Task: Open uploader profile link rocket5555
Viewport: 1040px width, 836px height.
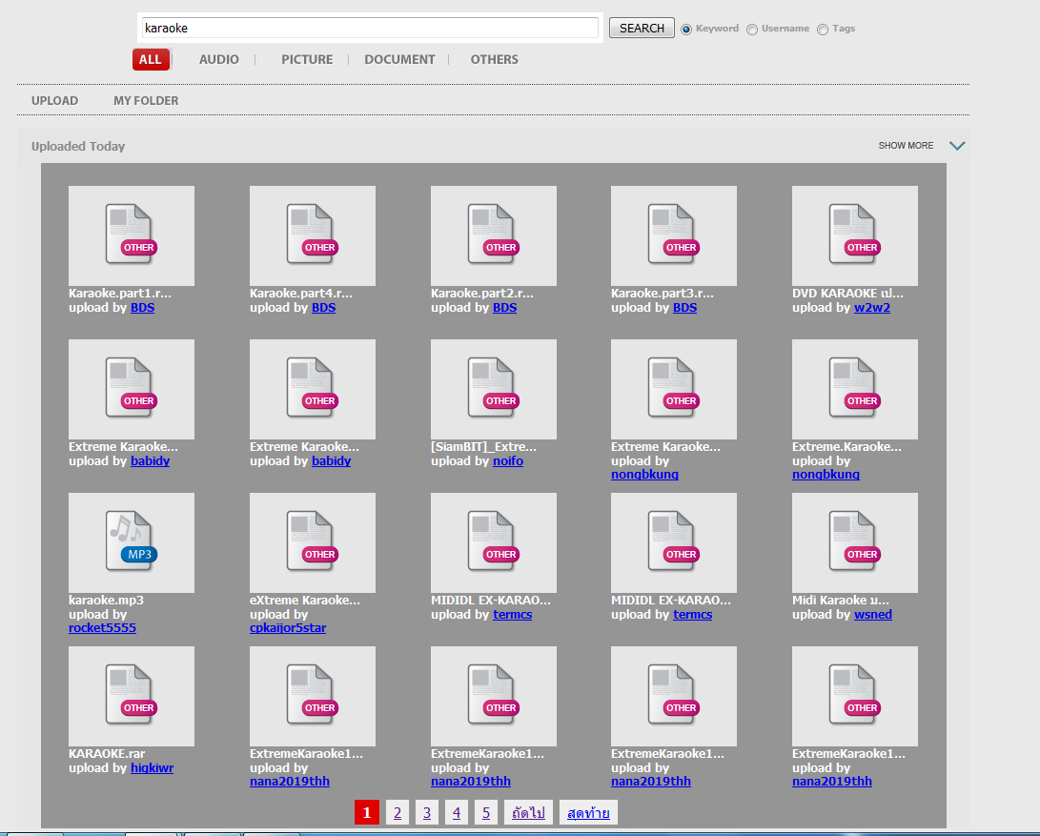Action: click(x=102, y=628)
